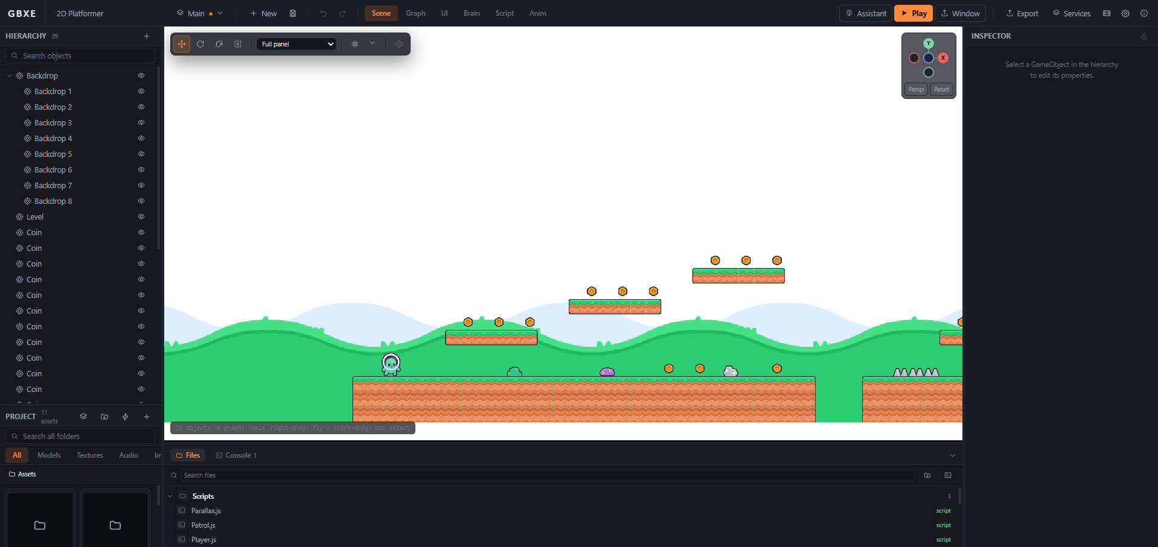The image size is (1158, 547).
Task: Click the save scene icon
Action: tap(293, 13)
